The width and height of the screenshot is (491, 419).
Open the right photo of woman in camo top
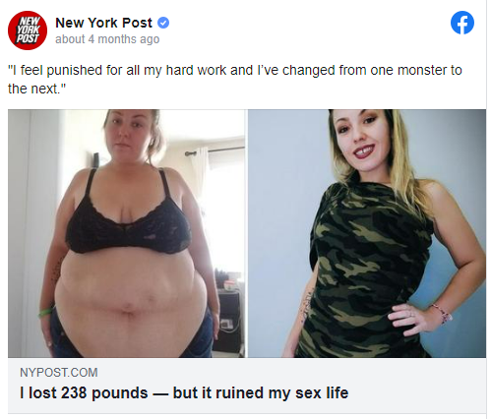point(367,233)
